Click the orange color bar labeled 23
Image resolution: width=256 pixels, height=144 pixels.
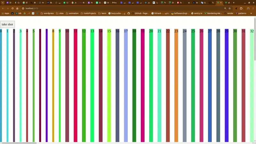click(176, 85)
